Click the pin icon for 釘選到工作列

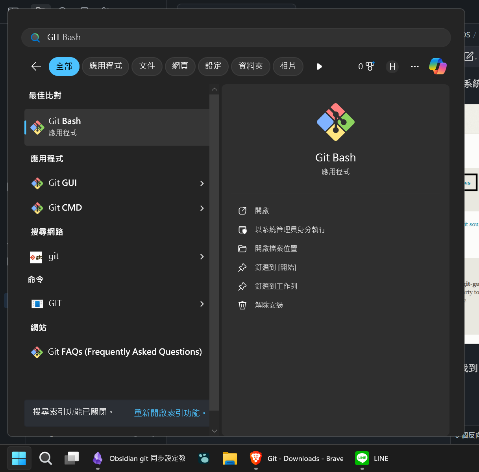pyautogui.click(x=242, y=287)
